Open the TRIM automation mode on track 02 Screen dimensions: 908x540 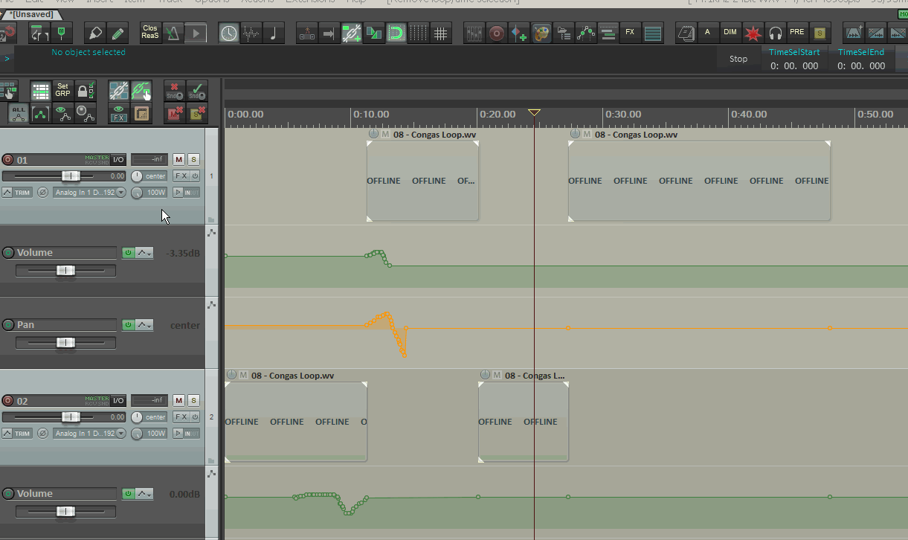18,434
